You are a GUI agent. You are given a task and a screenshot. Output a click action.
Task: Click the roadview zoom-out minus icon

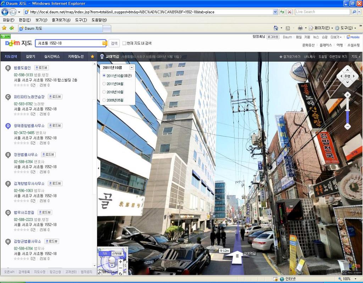coord(347,127)
